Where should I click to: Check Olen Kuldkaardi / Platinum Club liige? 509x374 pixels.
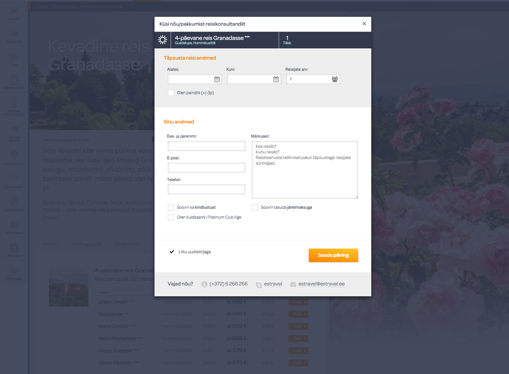tap(171, 217)
